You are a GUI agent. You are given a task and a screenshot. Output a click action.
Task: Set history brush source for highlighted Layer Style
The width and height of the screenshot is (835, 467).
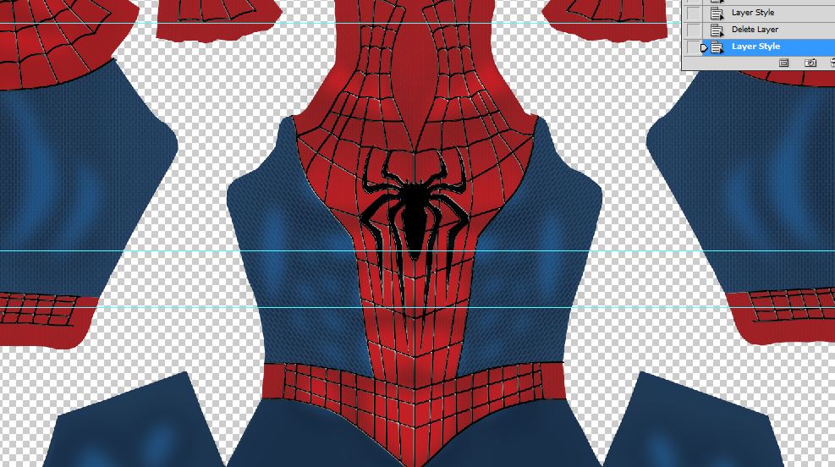694,47
